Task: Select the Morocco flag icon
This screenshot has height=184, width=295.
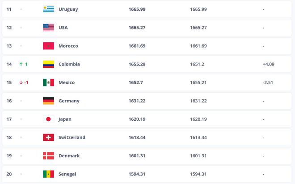Action: click(x=48, y=46)
